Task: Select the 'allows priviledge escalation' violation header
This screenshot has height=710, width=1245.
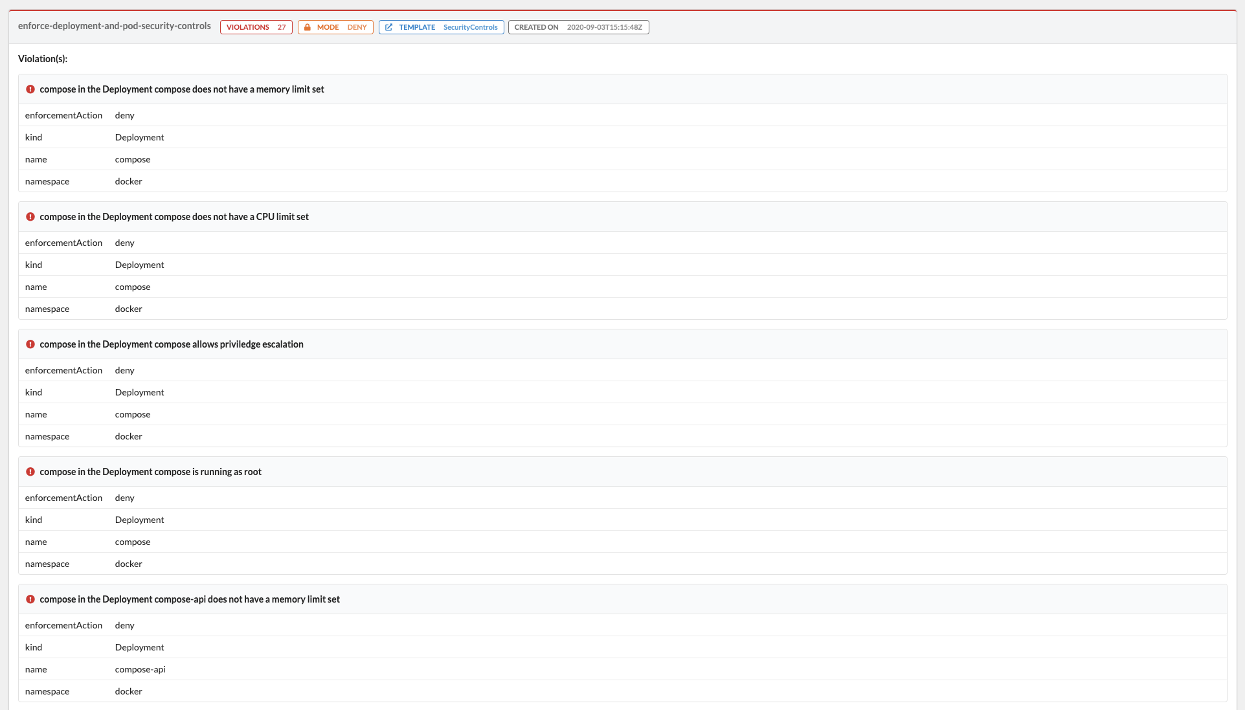Action: click(x=172, y=344)
